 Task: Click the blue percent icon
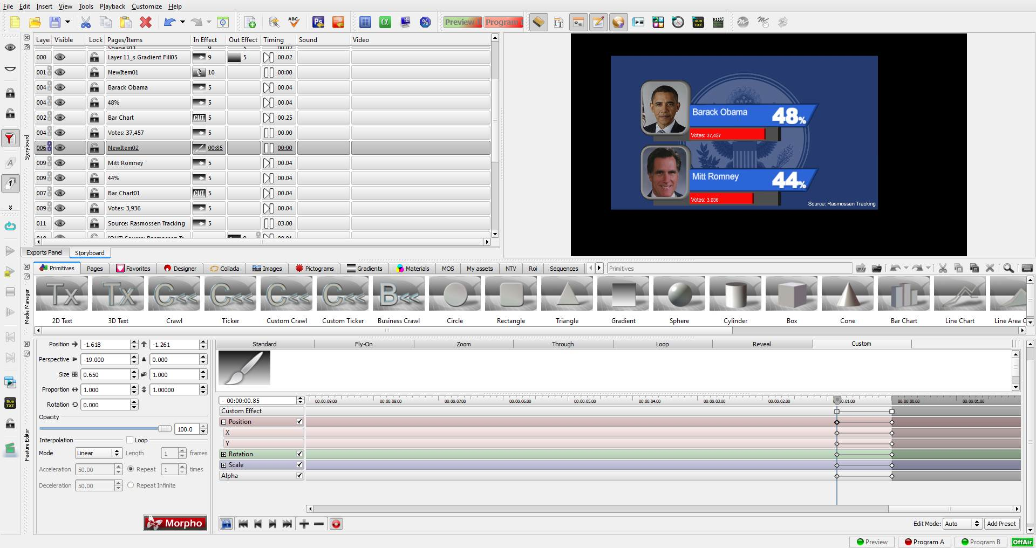click(425, 22)
